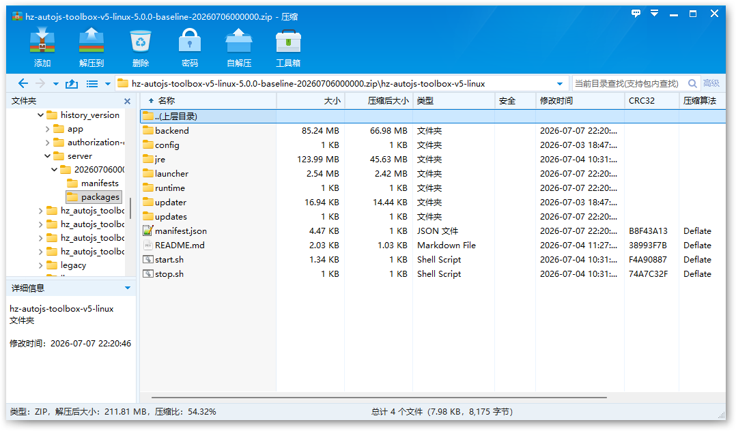Expand the authorization tree node

(x=47, y=142)
